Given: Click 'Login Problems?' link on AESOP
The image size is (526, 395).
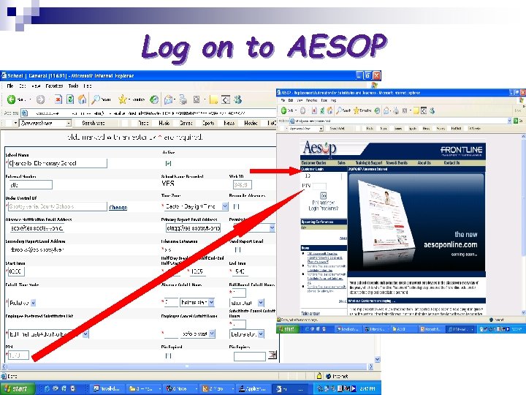Looking at the screenshot, I should 324,208.
